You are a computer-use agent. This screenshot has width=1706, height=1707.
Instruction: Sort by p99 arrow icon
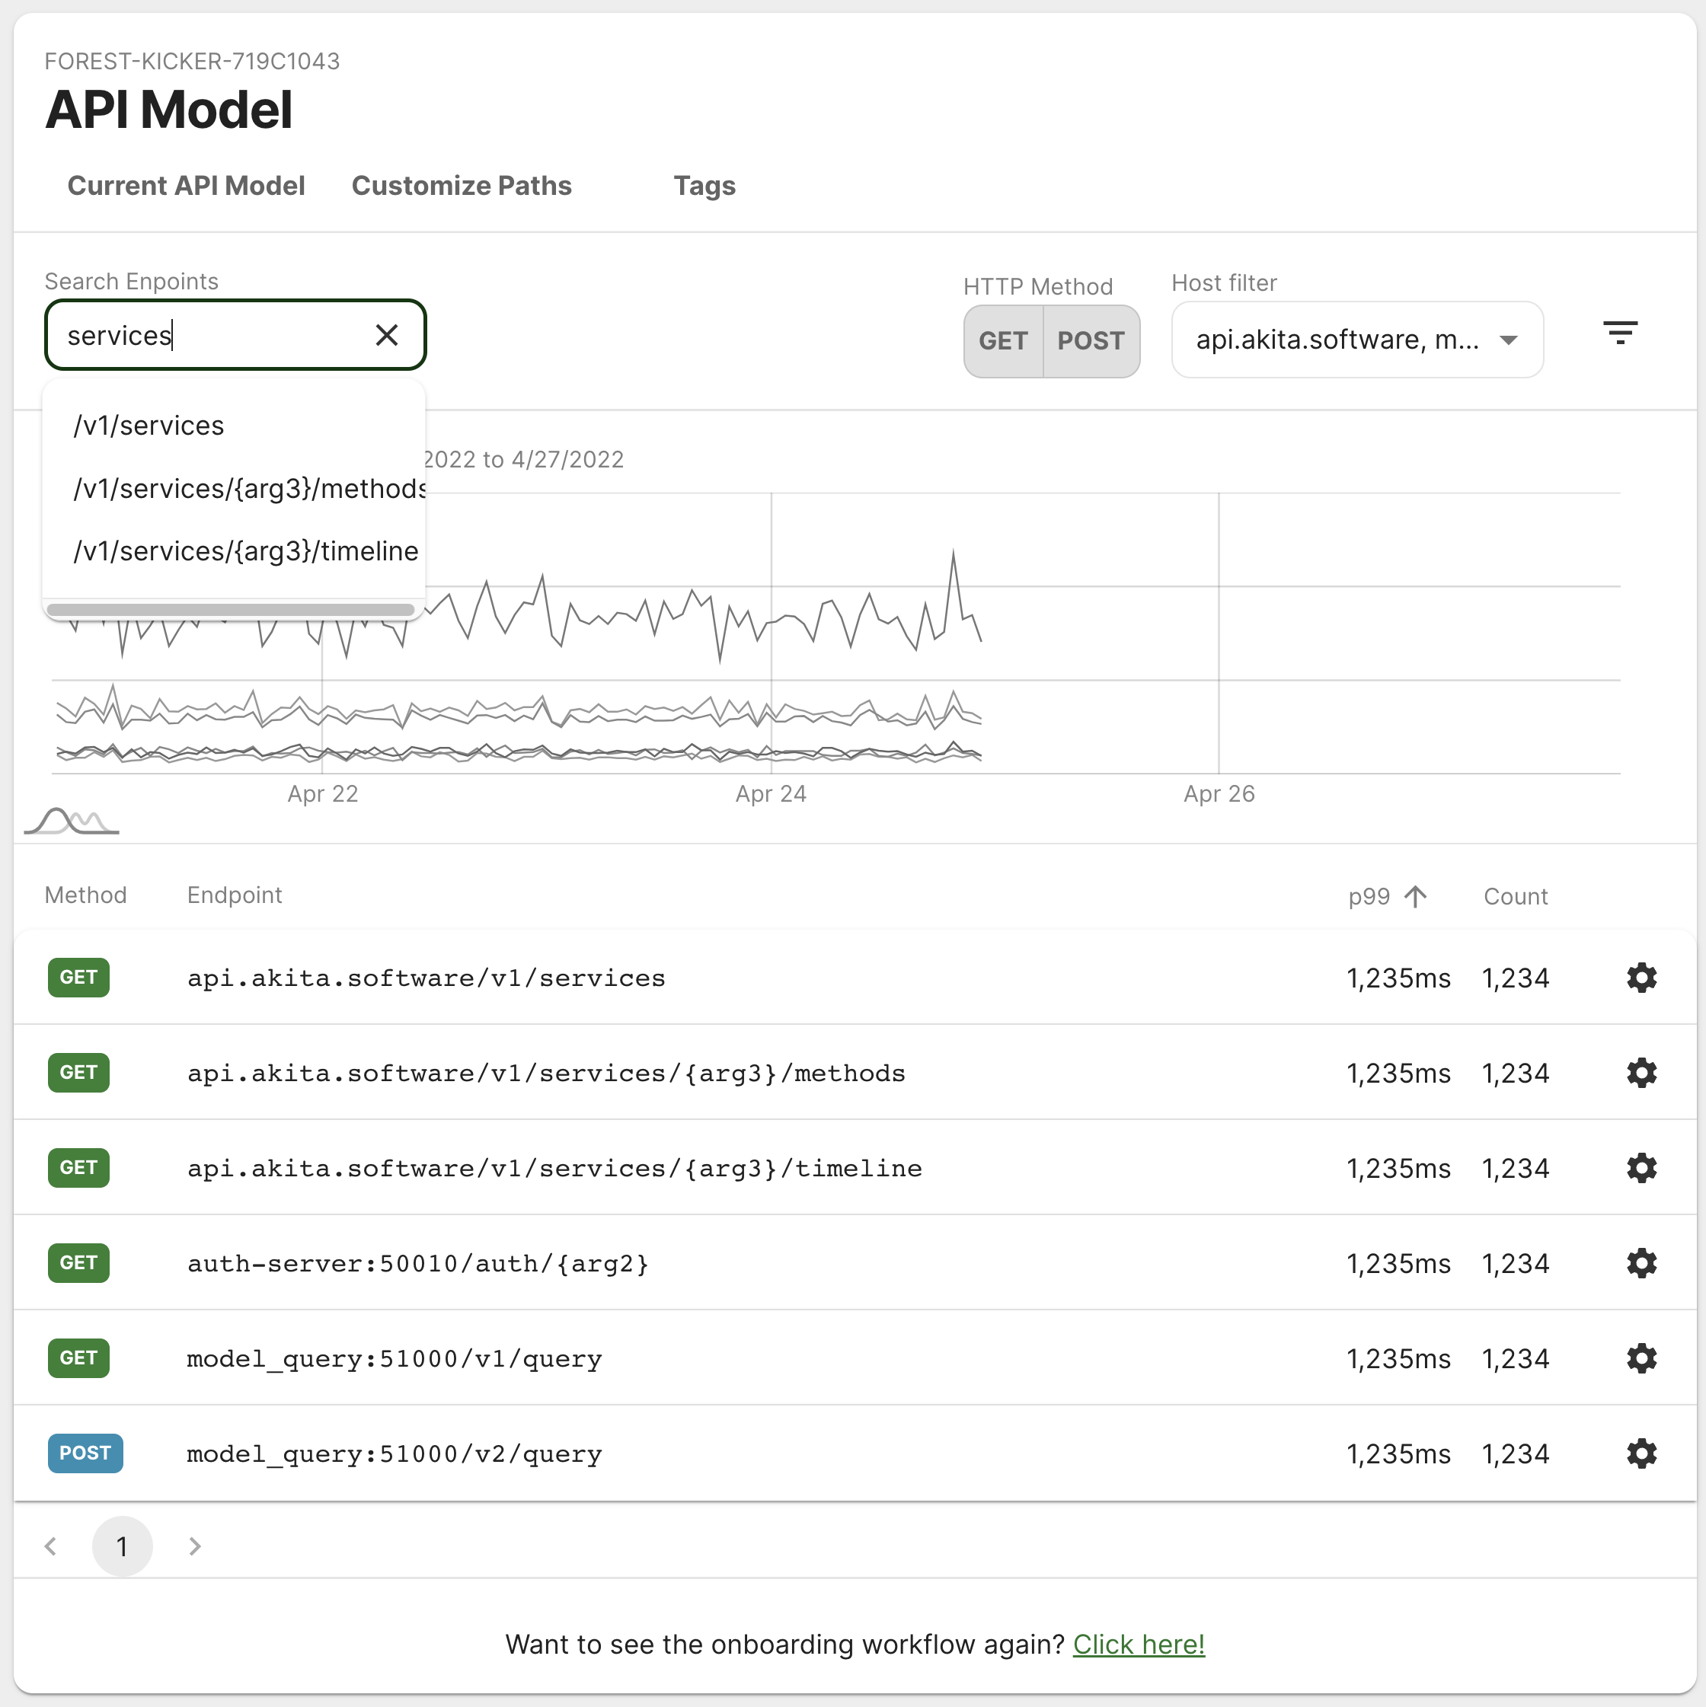[x=1415, y=897]
